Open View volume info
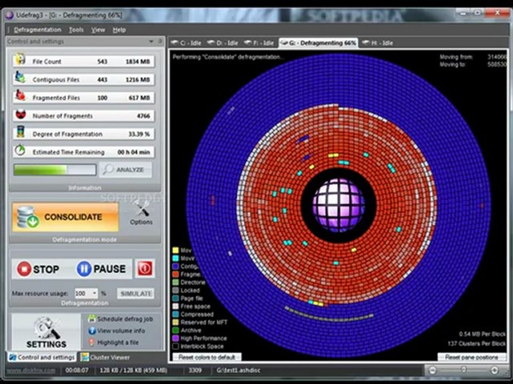 (x=117, y=331)
